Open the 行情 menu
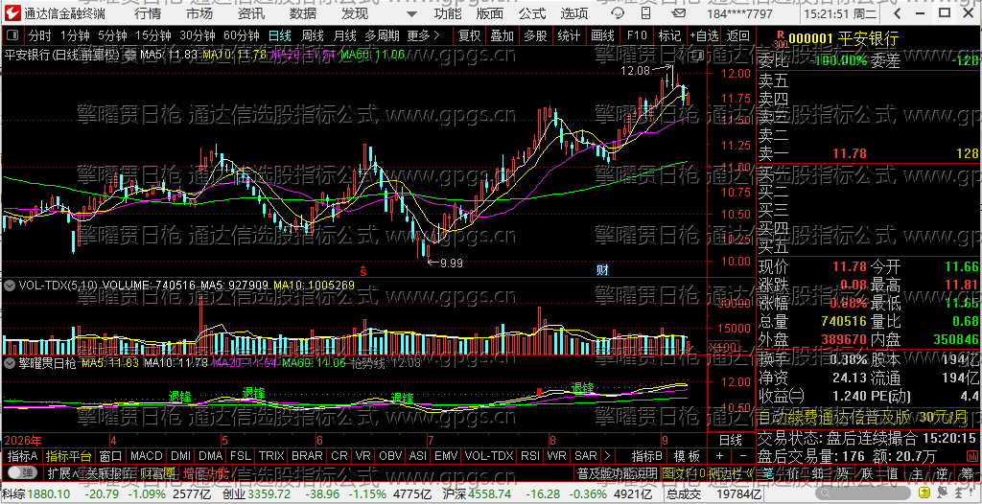Screen dimensions: 982x504 coord(147,13)
